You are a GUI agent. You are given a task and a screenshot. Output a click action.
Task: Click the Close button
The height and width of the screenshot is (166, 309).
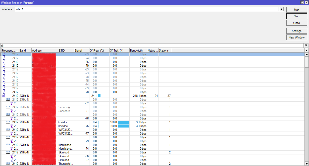297,23
